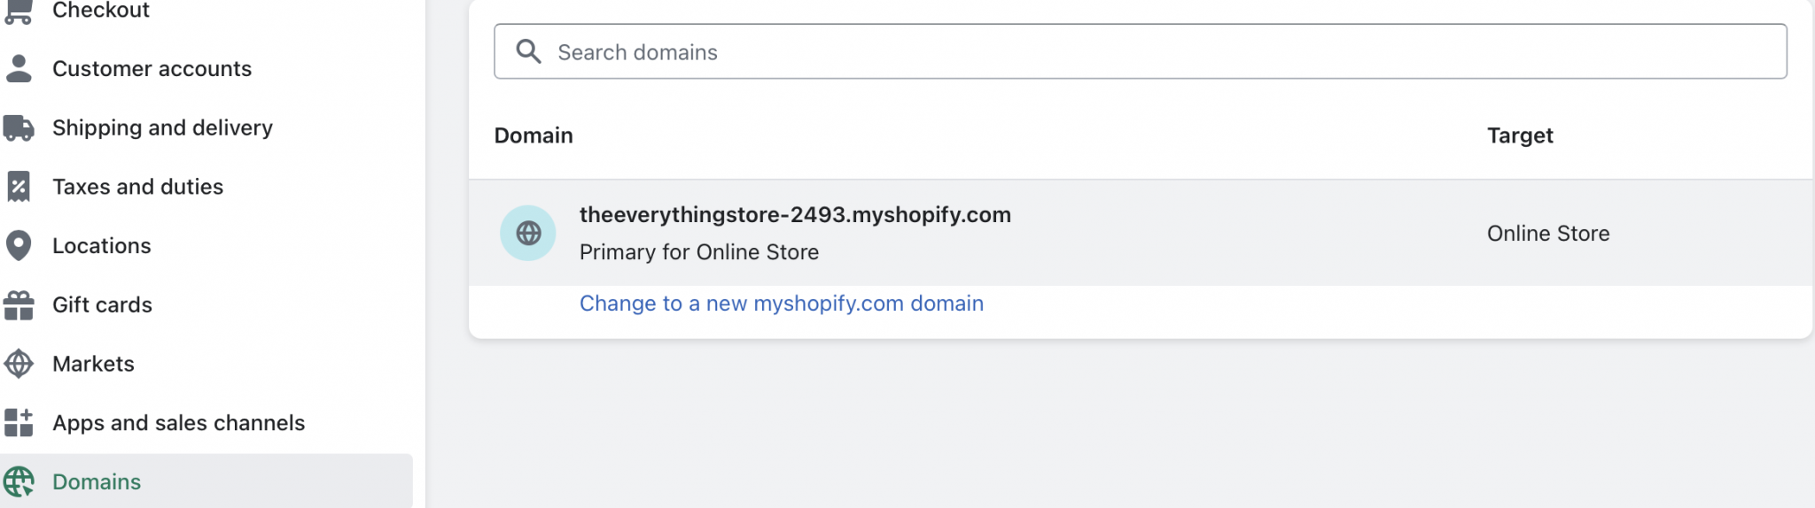Go to Shipping and delivery text label
The width and height of the screenshot is (1815, 508).
[162, 127]
